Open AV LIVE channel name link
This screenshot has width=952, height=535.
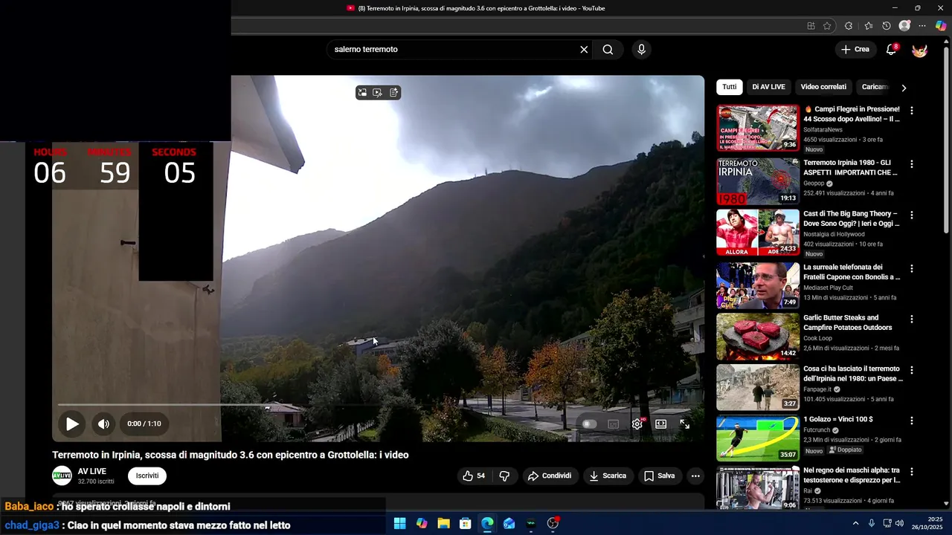click(92, 472)
